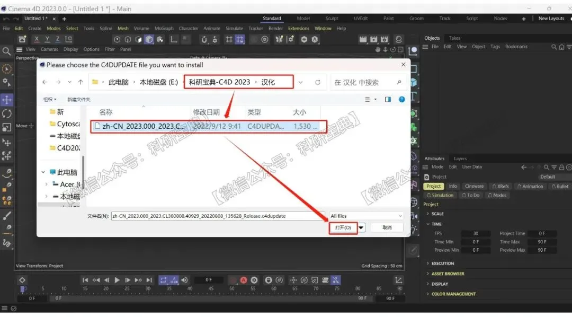Click the back arrow in file dialog
This screenshot has height=317, width=572.
[45, 82]
